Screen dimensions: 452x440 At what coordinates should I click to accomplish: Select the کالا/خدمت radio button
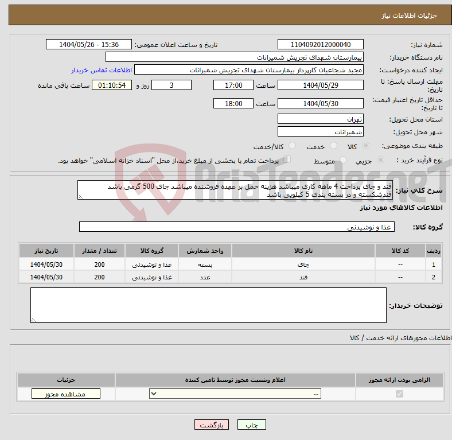coord(293,146)
